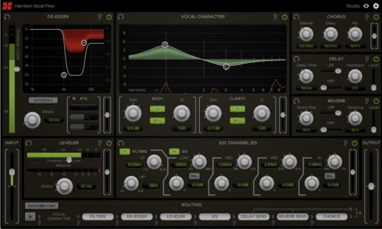Open the Studio preset selector

click(353, 6)
